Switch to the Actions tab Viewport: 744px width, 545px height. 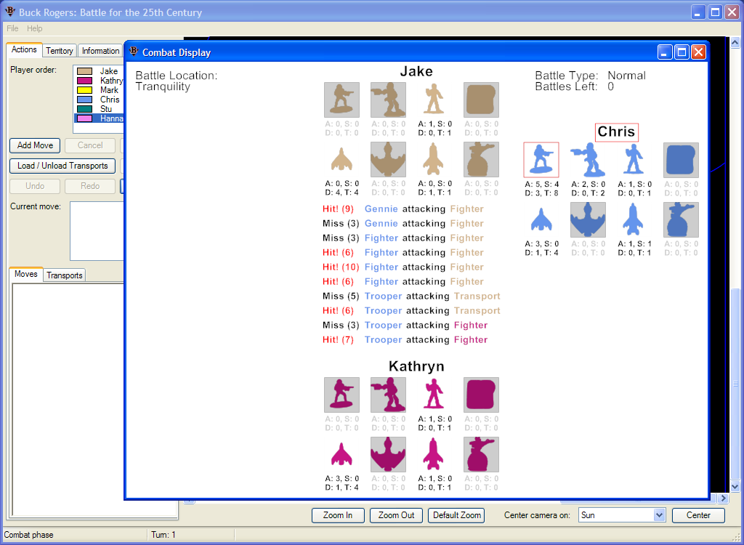coord(24,49)
